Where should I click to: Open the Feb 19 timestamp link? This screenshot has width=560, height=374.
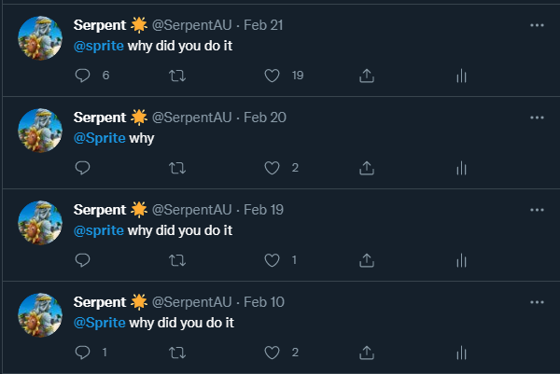[x=264, y=210]
